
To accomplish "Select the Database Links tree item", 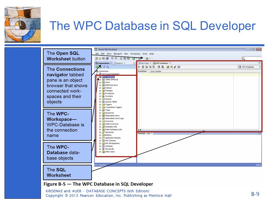I will (111, 127).
